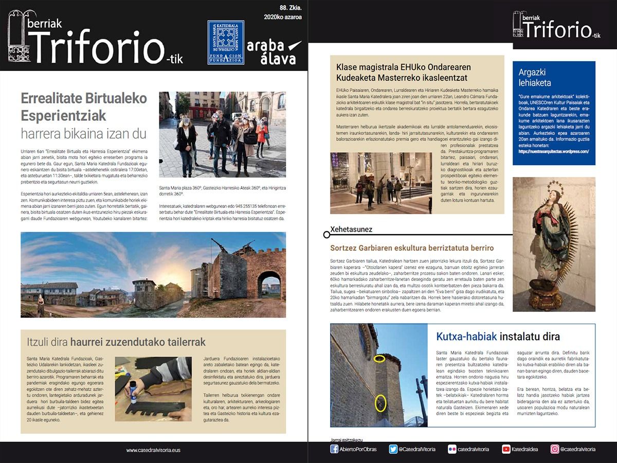Click the Facebook icon in the footer

point(334,449)
